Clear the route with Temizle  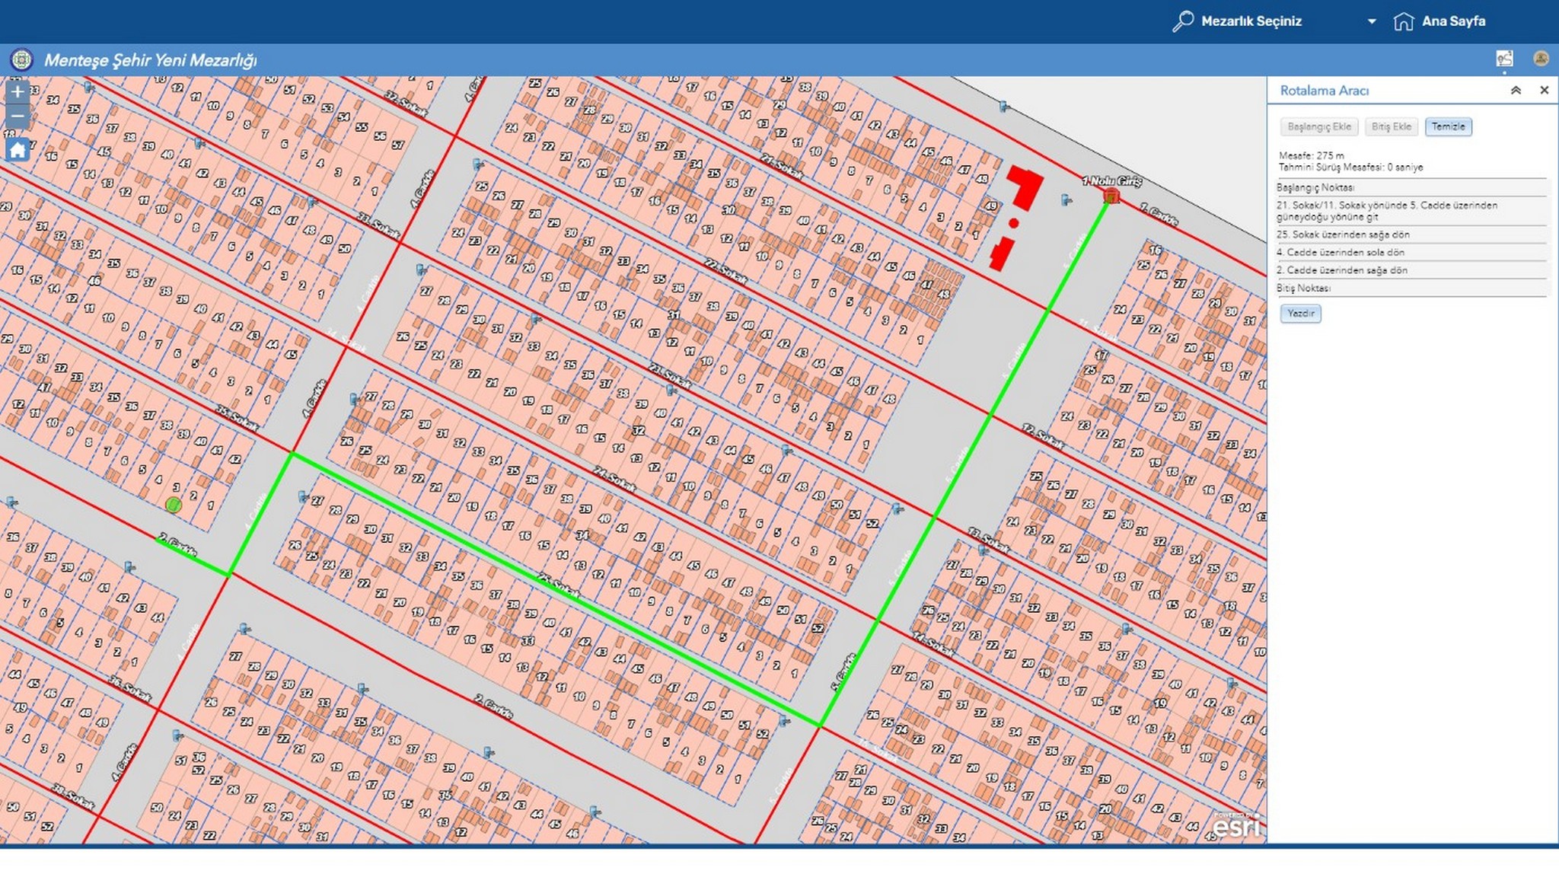pos(1448,127)
